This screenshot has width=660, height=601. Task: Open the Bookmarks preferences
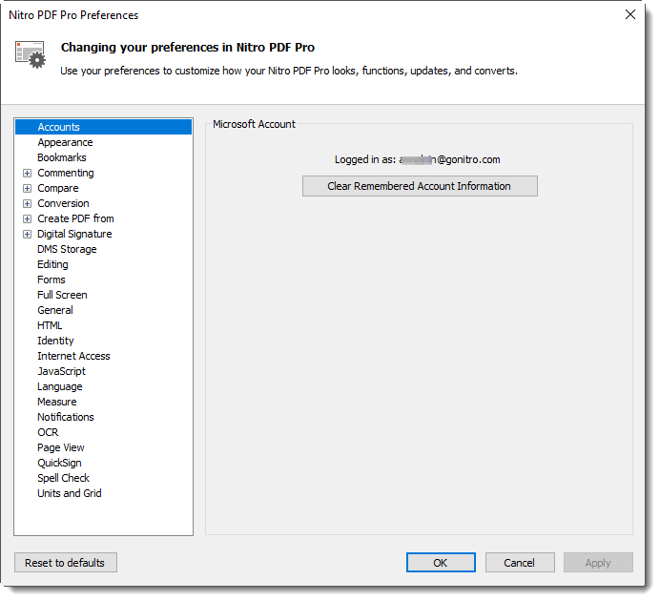click(x=62, y=157)
